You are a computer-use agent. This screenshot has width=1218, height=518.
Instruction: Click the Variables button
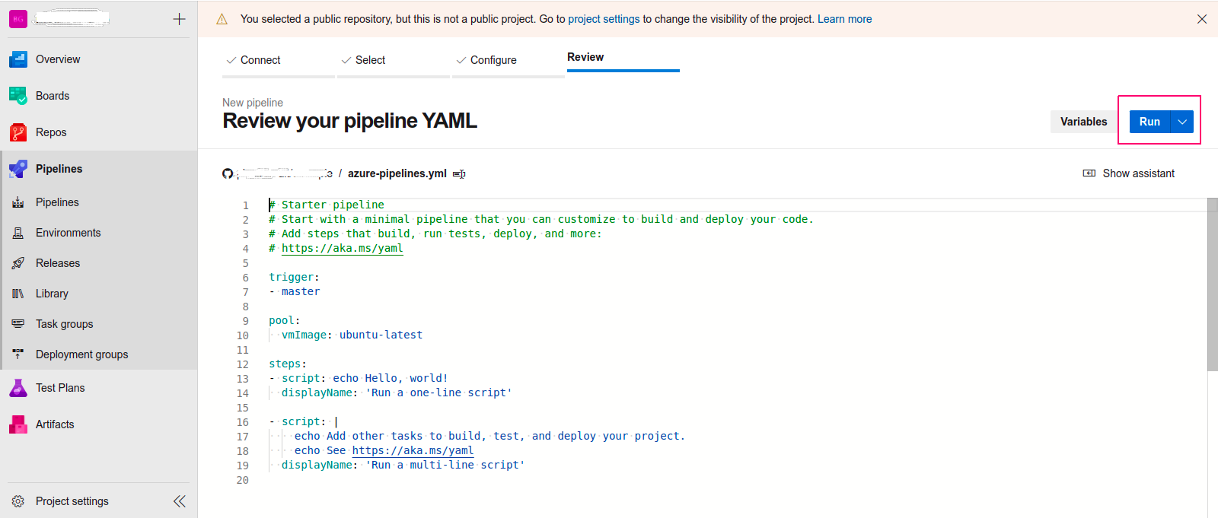[x=1084, y=122]
